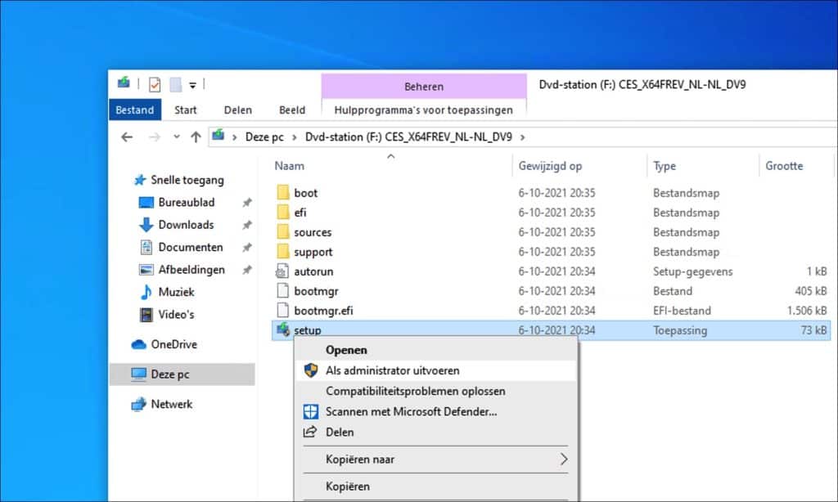Expand the chevron before Deze pc
838x502 pixels.
234,137
